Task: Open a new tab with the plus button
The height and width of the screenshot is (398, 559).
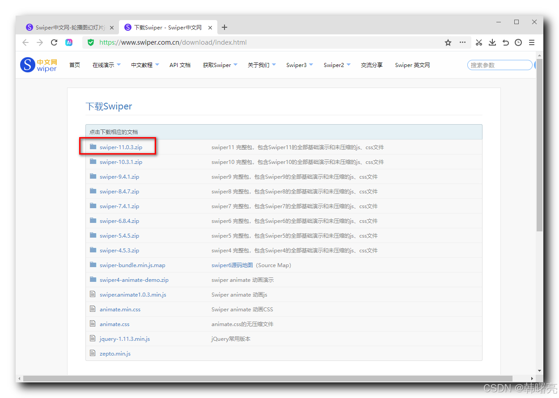Action: tap(224, 27)
